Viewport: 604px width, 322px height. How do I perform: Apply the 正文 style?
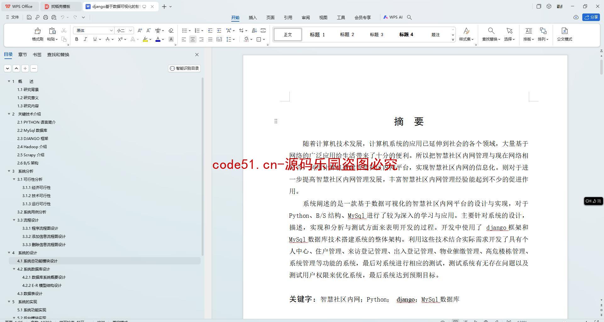click(x=288, y=35)
